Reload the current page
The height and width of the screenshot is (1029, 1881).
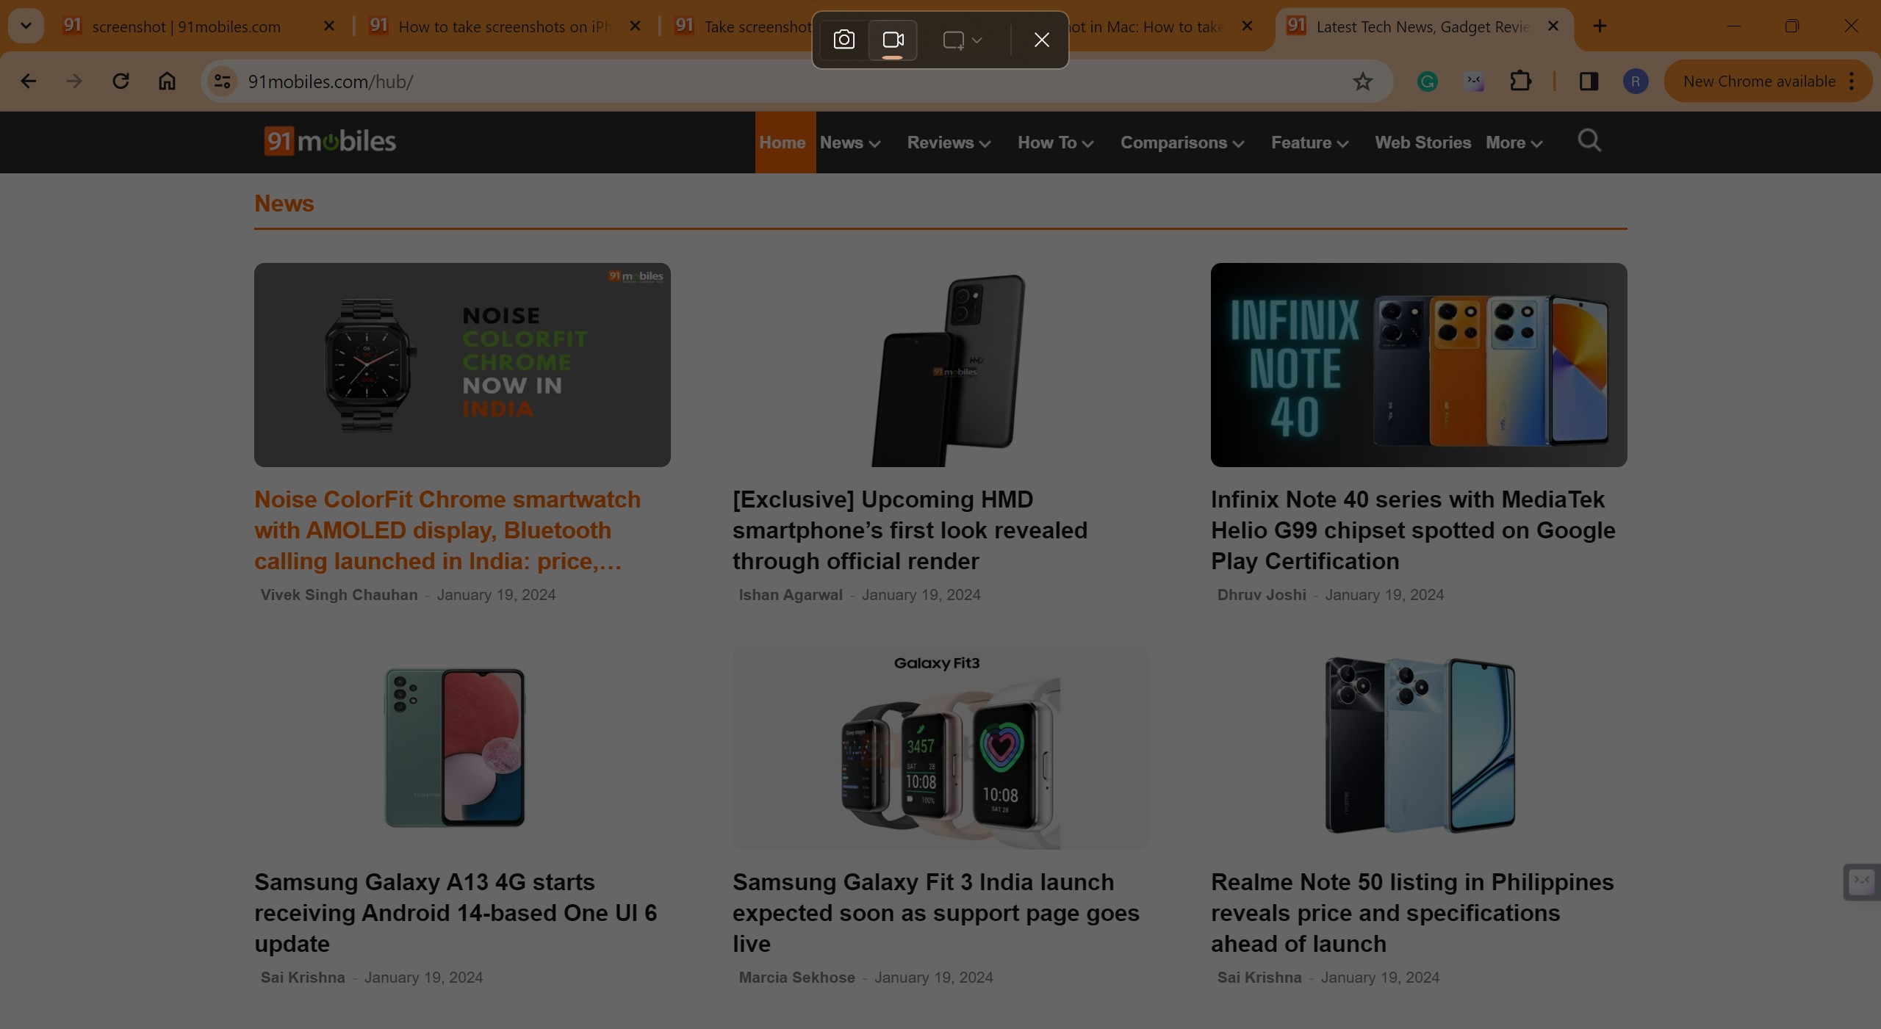click(x=121, y=82)
